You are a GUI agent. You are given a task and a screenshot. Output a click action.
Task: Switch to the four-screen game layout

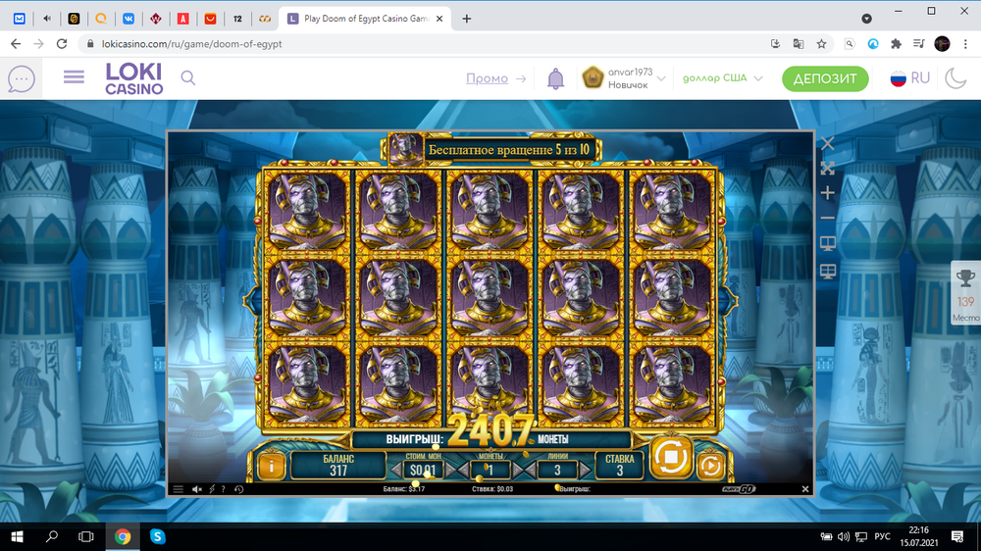coord(827,271)
